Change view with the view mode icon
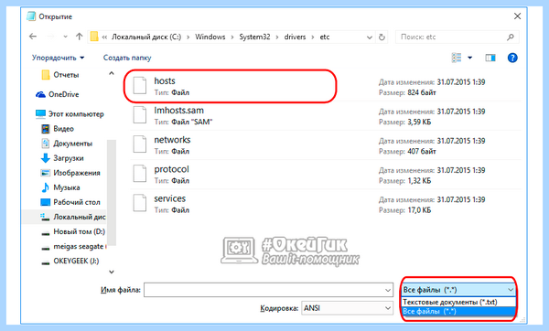The width and height of the screenshot is (549, 331). click(x=457, y=58)
